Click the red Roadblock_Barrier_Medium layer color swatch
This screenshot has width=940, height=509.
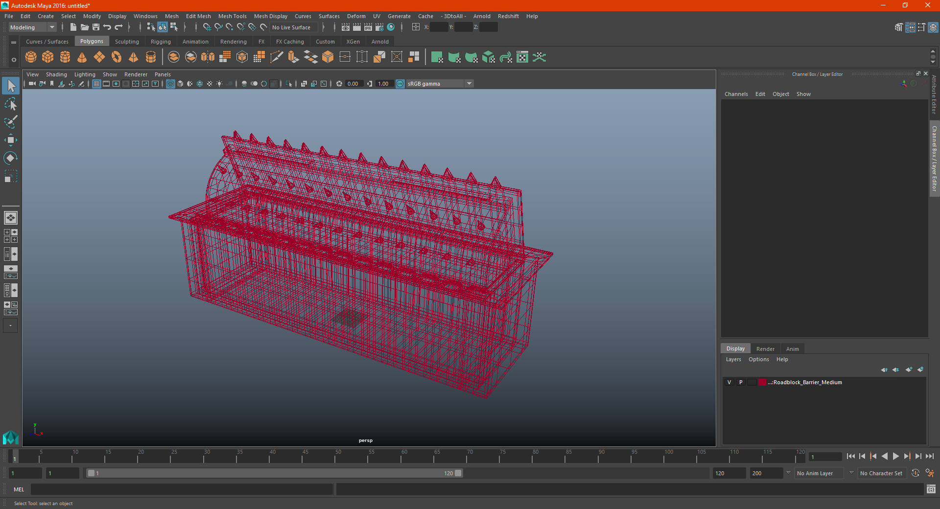[762, 382]
